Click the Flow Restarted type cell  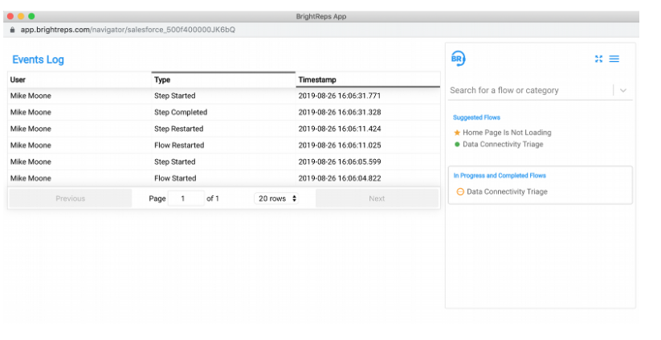click(x=179, y=145)
